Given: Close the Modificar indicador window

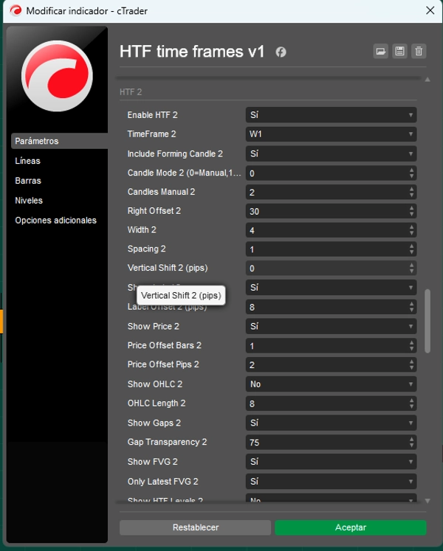Looking at the screenshot, I should coord(430,10).
